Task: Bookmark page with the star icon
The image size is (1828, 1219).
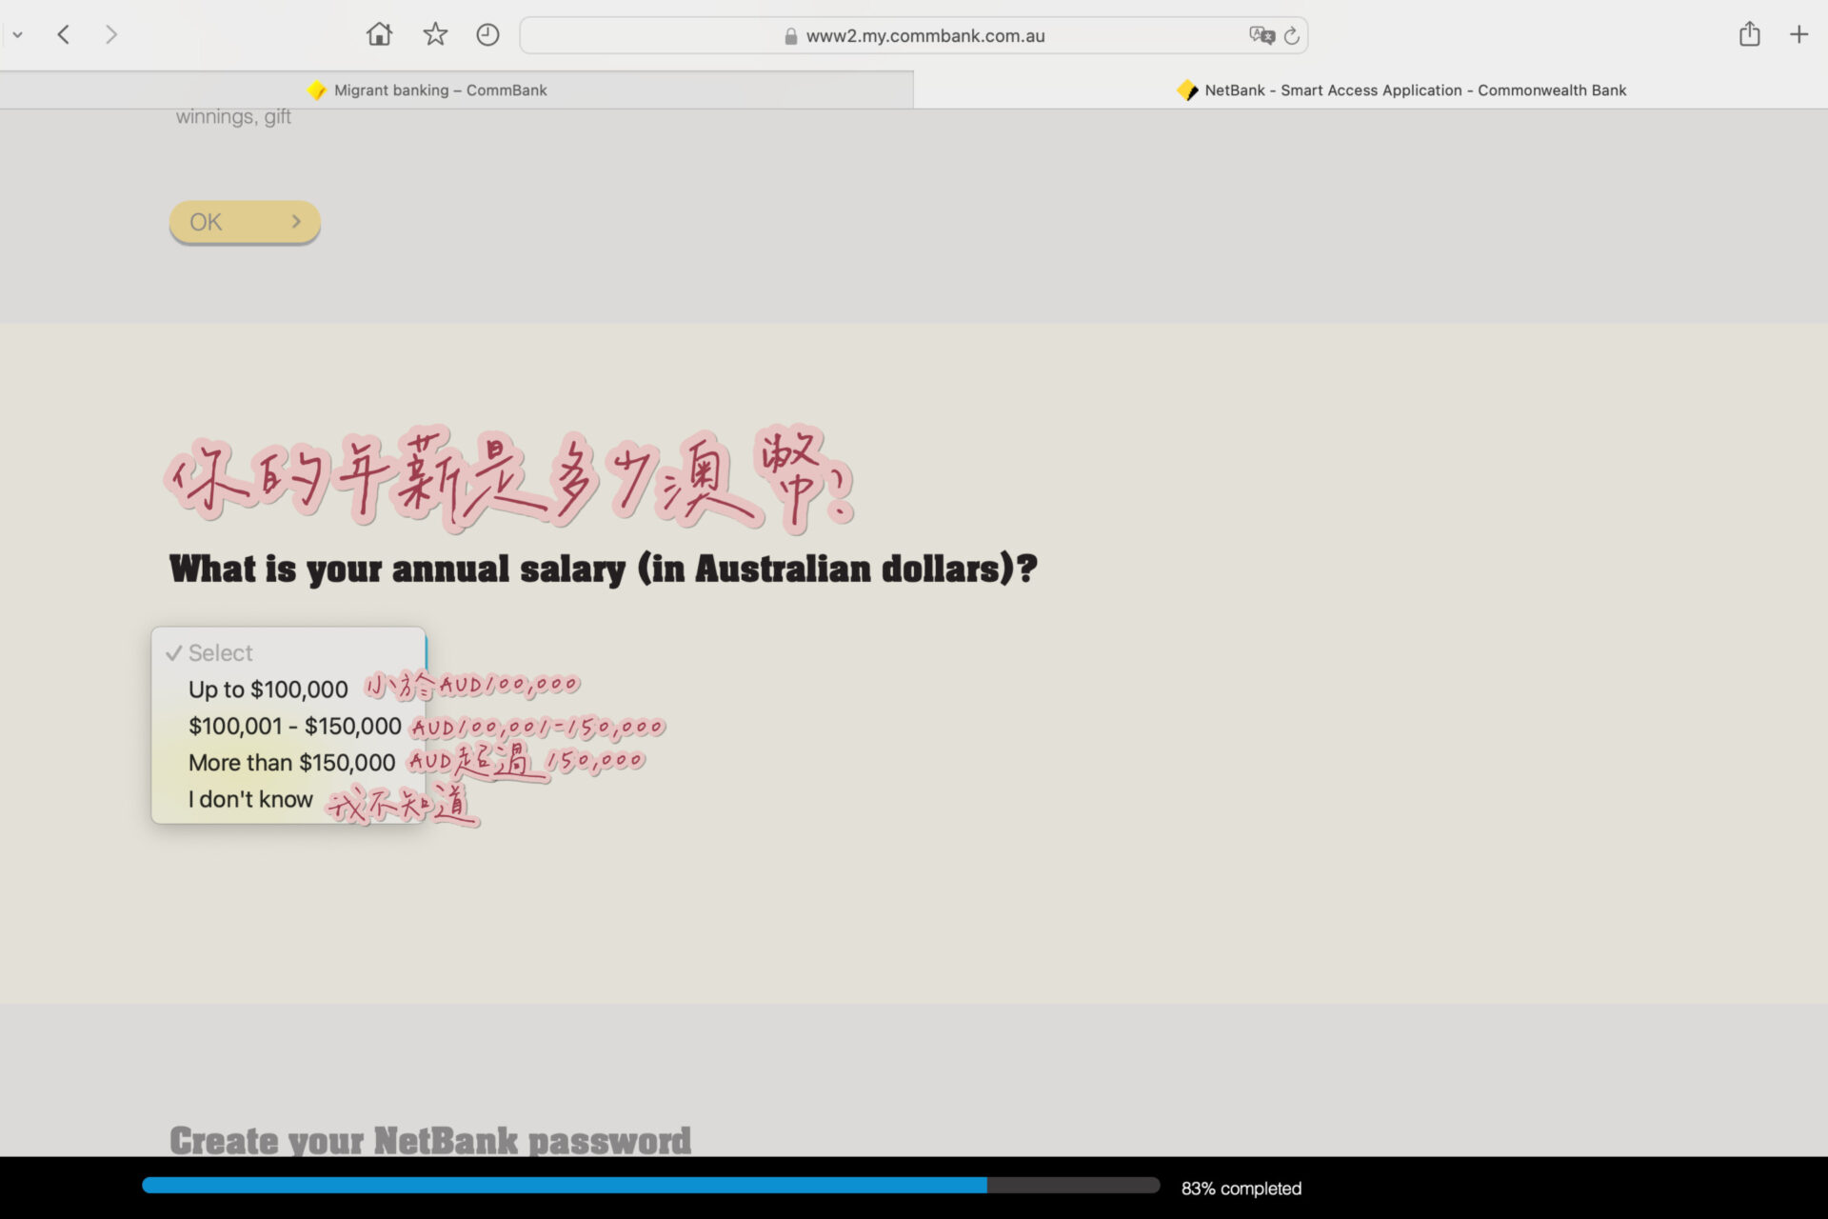Action: [x=435, y=35]
